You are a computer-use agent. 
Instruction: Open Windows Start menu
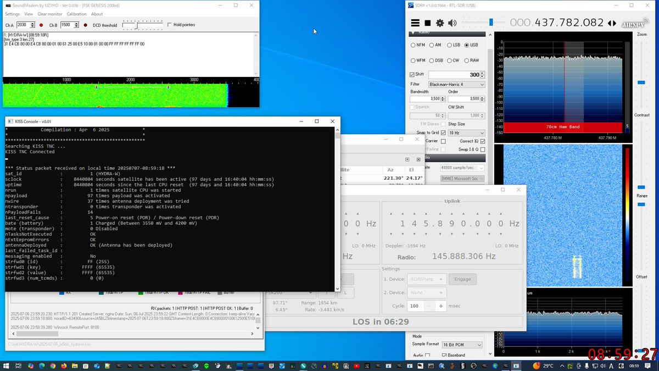7,366
